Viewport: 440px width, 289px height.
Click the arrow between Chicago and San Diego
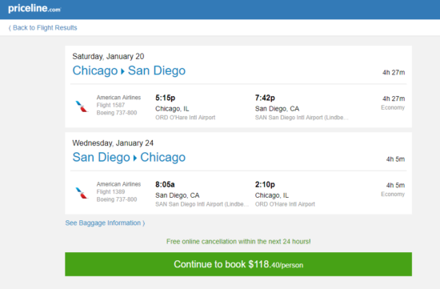coord(122,71)
